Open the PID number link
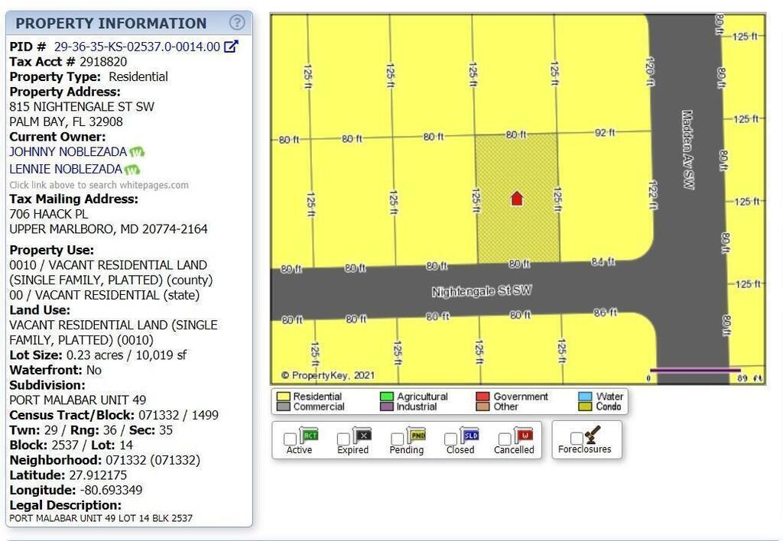The height and width of the screenshot is (541, 783). click(137, 47)
